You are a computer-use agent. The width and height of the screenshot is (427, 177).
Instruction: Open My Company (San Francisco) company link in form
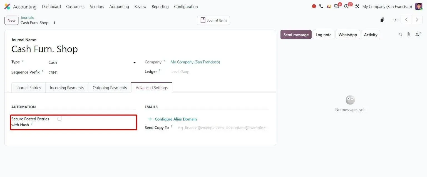195,62
